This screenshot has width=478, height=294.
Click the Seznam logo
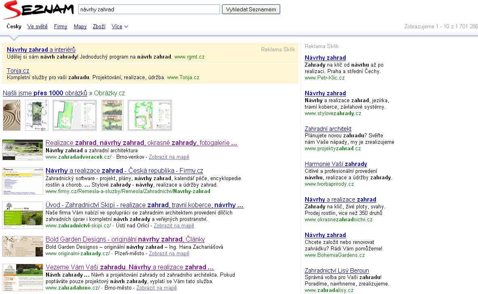click(38, 9)
